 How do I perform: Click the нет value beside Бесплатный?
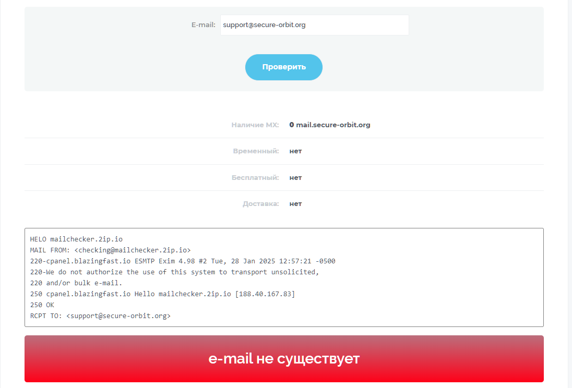click(x=295, y=178)
